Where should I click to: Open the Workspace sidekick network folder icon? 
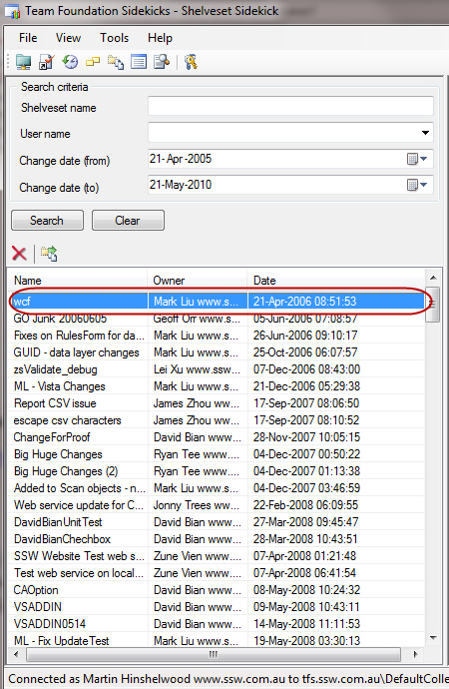23,62
